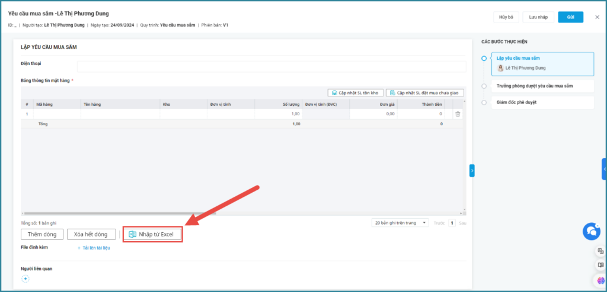Click Cập nhật SL tồn kho button
This screenshot has width=607, height=292.
pos(356,93)
